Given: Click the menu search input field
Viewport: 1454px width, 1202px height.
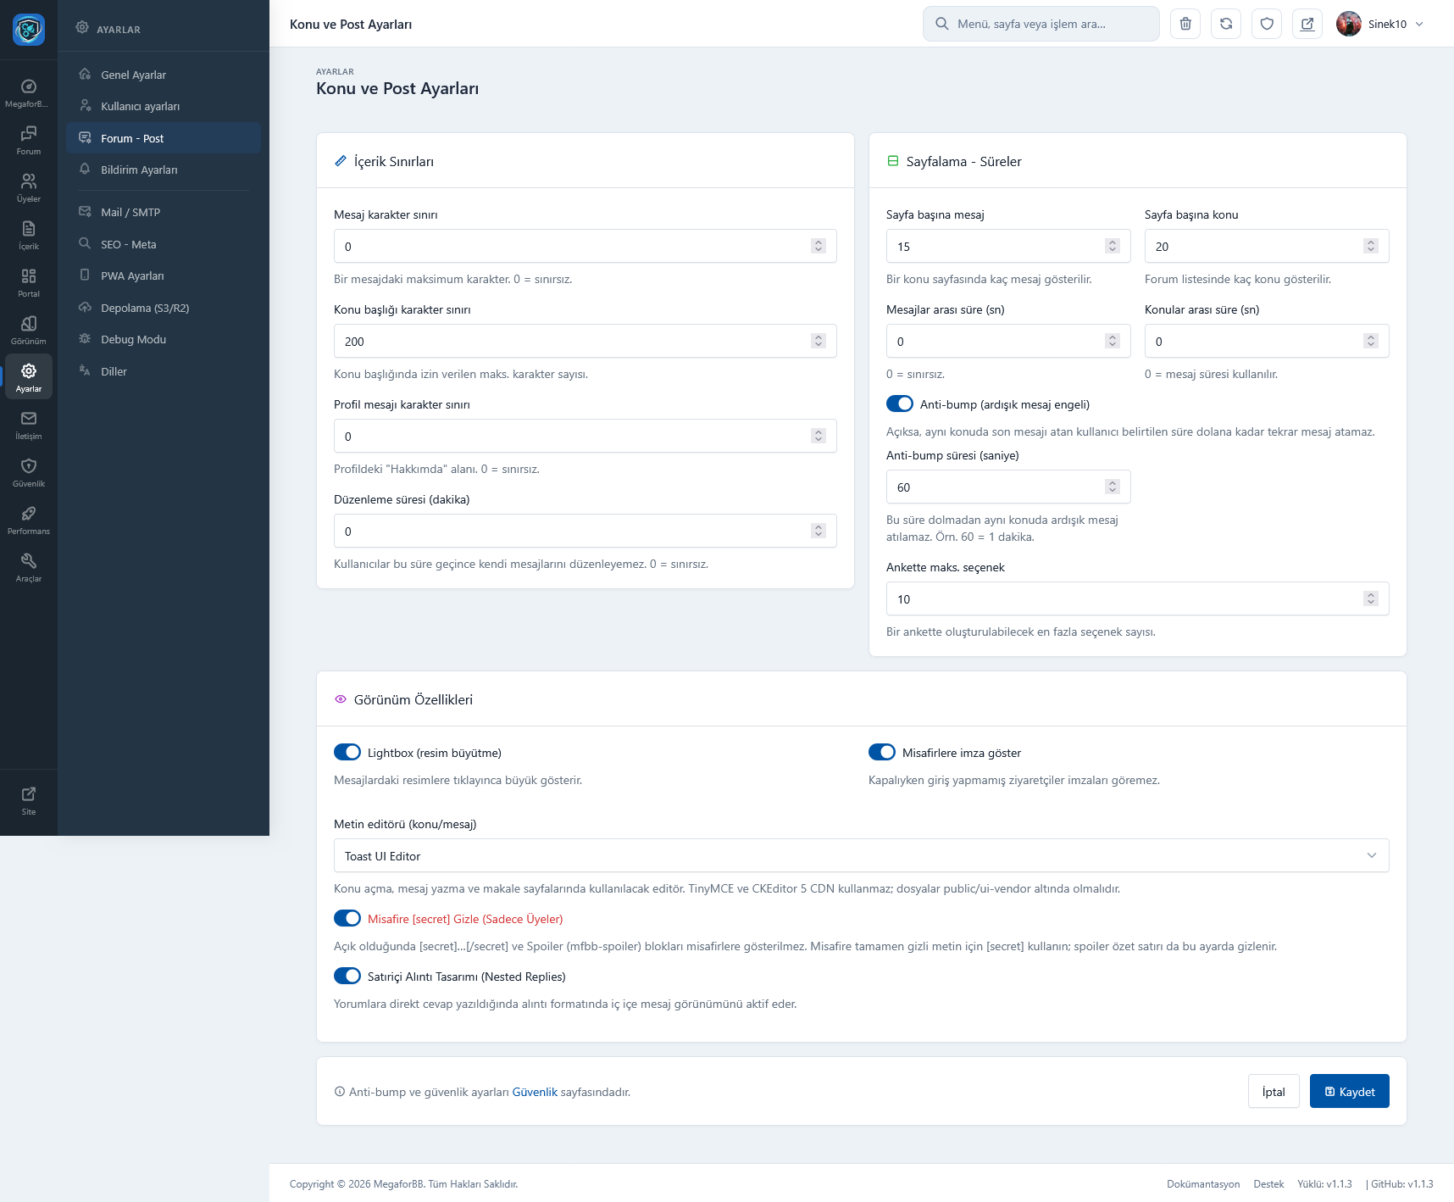Looking at the screenshot, I should click(x=1042, y=24).
